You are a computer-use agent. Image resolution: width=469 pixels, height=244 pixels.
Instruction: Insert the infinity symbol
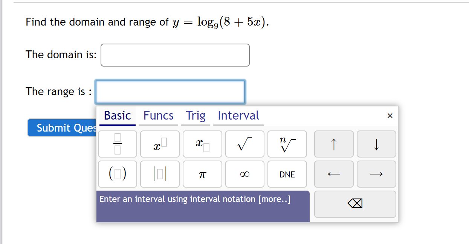(244, 174)
